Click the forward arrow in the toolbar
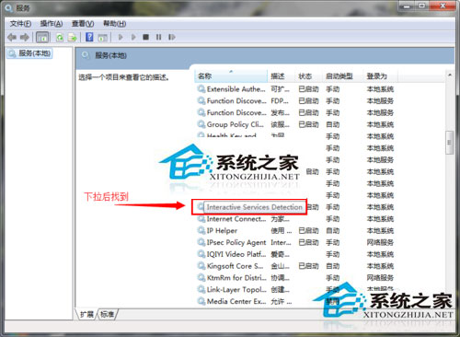The width and height of the screenshot is (460, 337). tap(25, 38)
